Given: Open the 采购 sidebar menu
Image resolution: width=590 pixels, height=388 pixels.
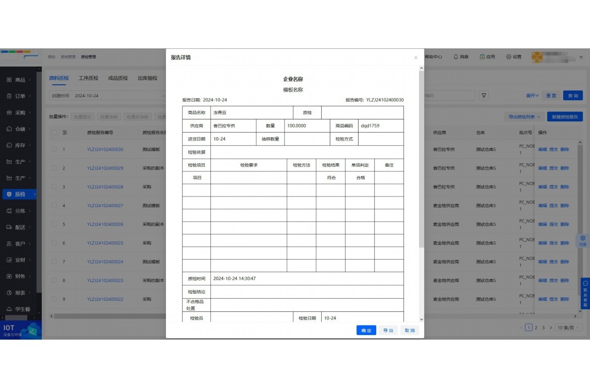Looking at the screenshot, I should click(x=18, y=112).
